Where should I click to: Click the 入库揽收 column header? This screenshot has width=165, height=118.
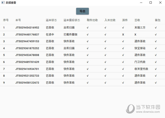110,20
